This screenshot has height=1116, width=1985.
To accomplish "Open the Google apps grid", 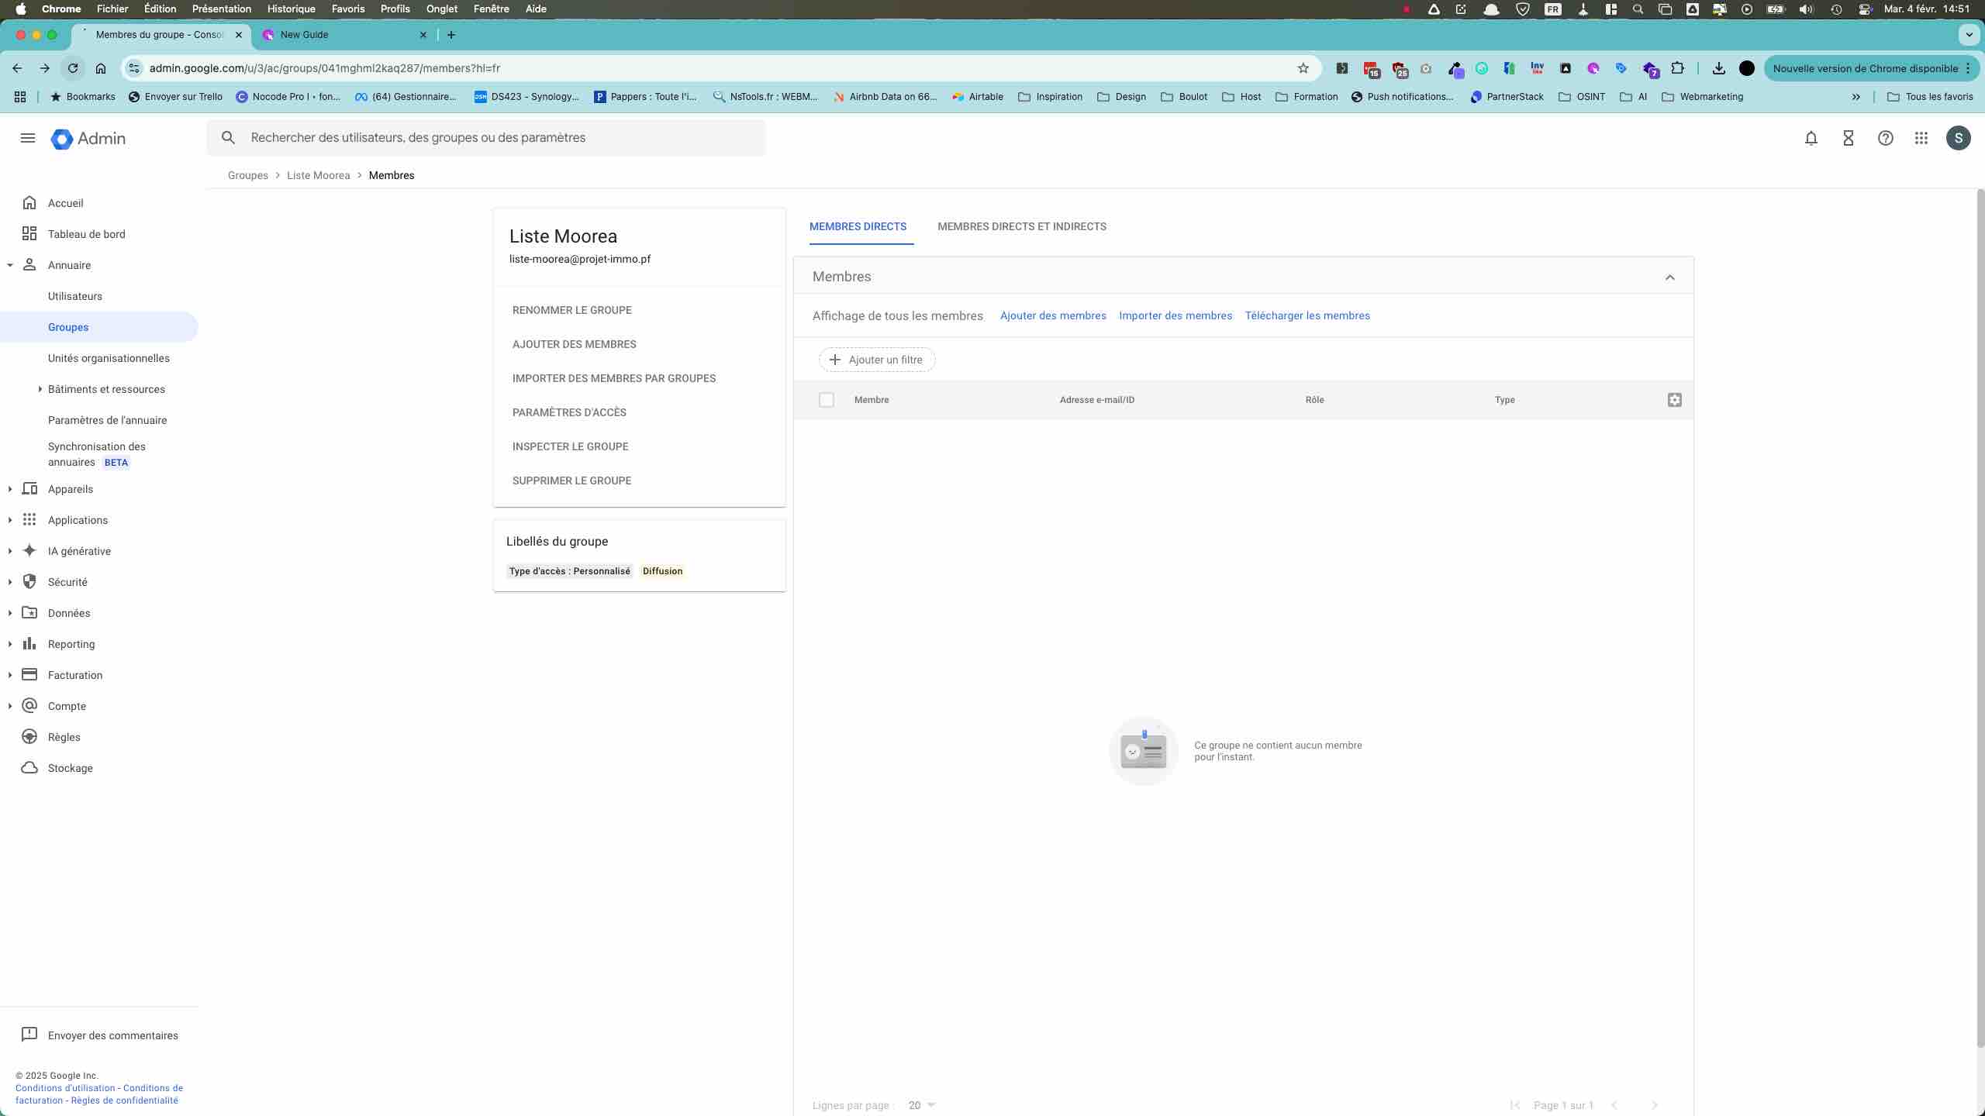I will 1921,138.
